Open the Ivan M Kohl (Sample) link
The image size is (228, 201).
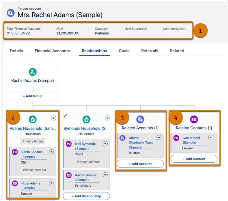(x=191, y=140)
